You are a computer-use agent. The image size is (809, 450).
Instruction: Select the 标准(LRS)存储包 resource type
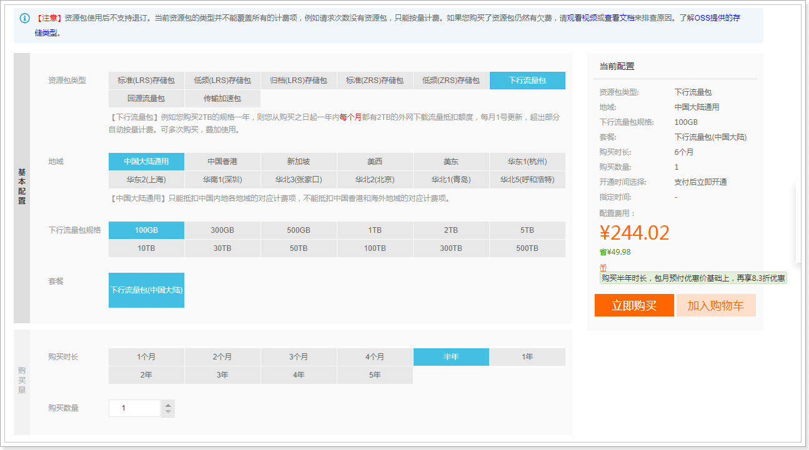(x=146, y=81)
